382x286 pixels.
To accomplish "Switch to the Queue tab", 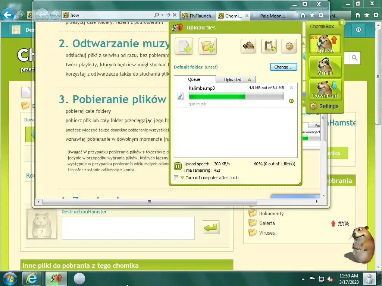I will (194, 79).
